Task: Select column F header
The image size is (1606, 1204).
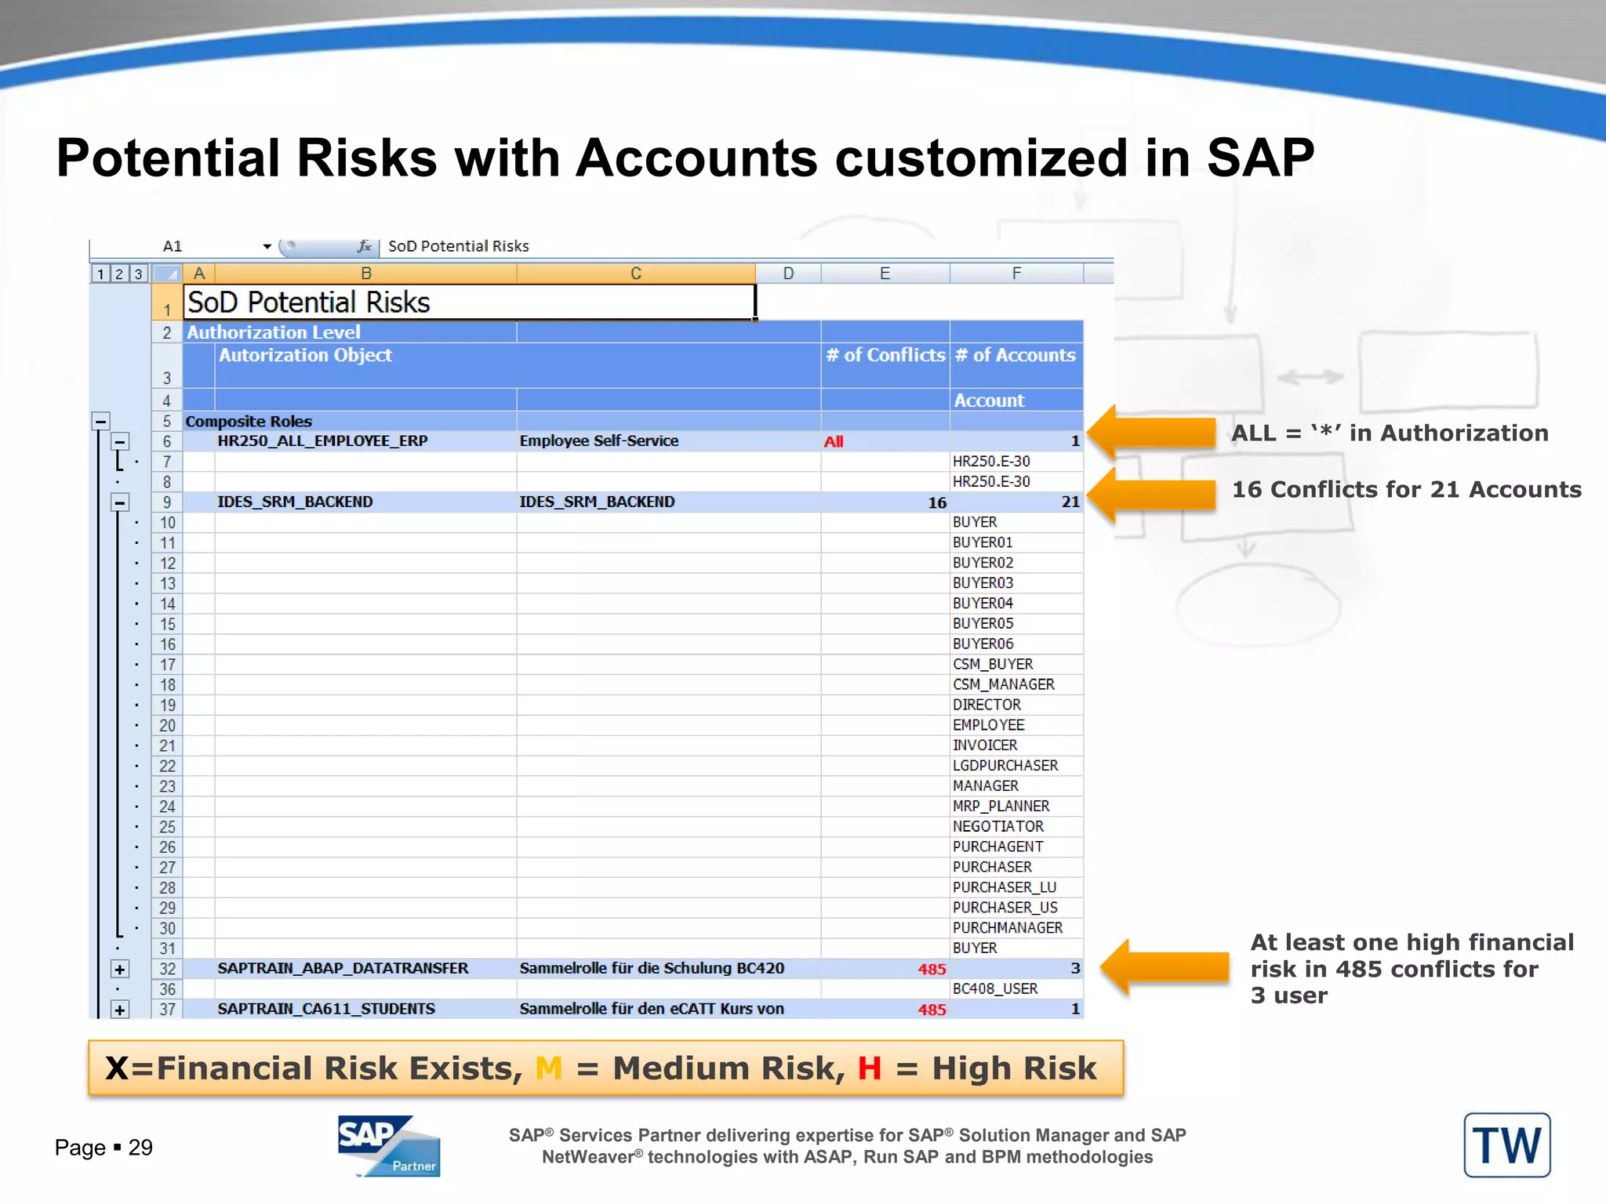Action: (1016, 274)
